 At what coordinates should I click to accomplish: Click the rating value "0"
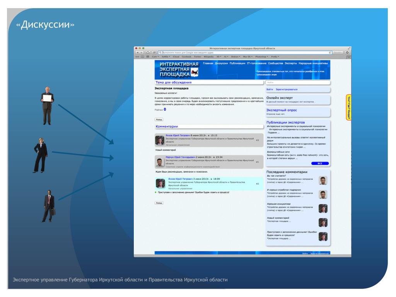[x=165, y=109]
